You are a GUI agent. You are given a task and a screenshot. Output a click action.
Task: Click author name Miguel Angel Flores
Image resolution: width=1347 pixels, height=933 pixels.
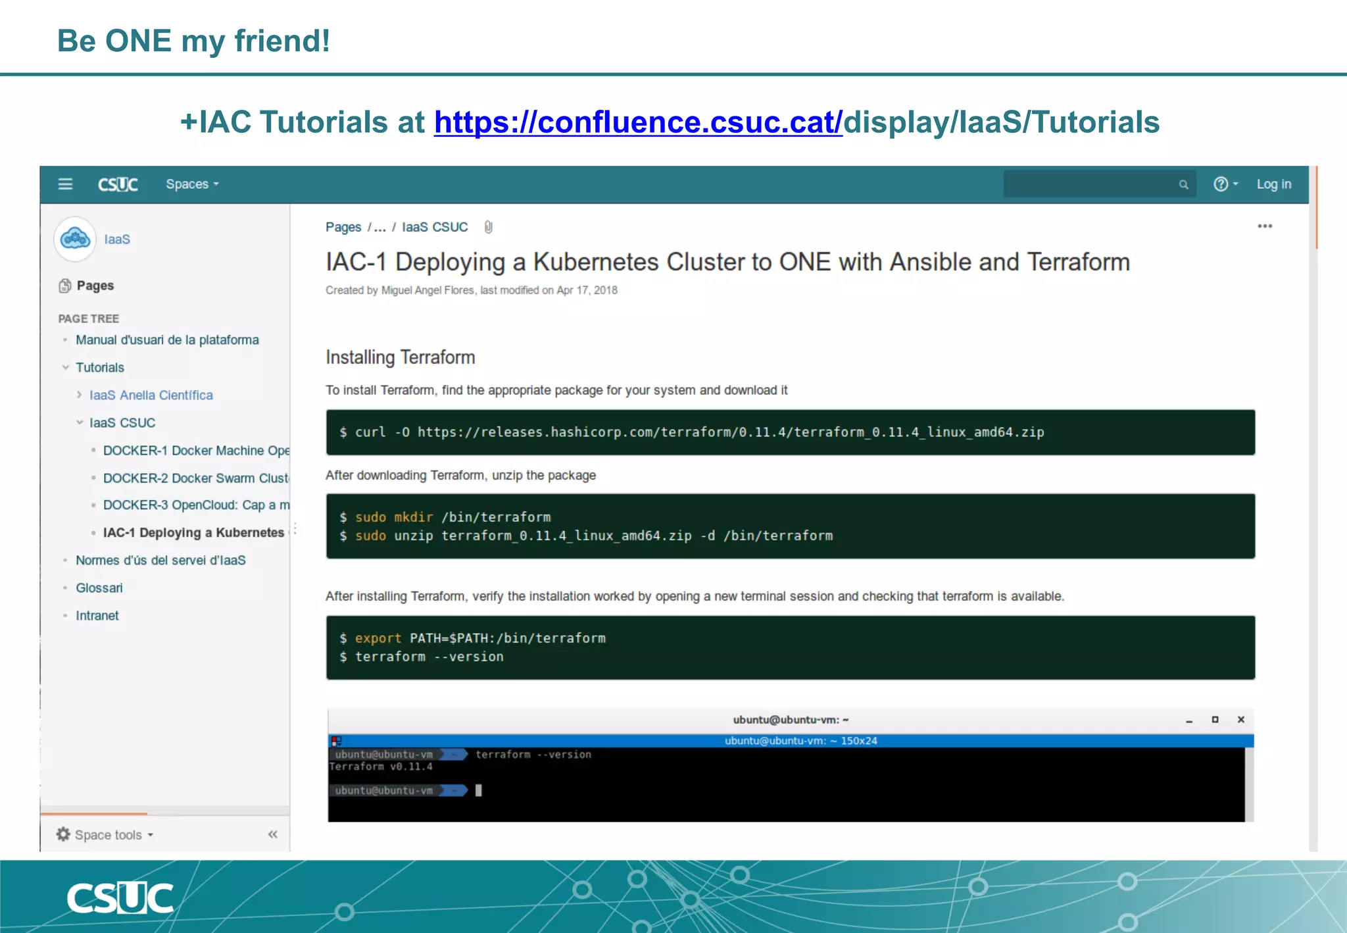(x=428, y=290)
